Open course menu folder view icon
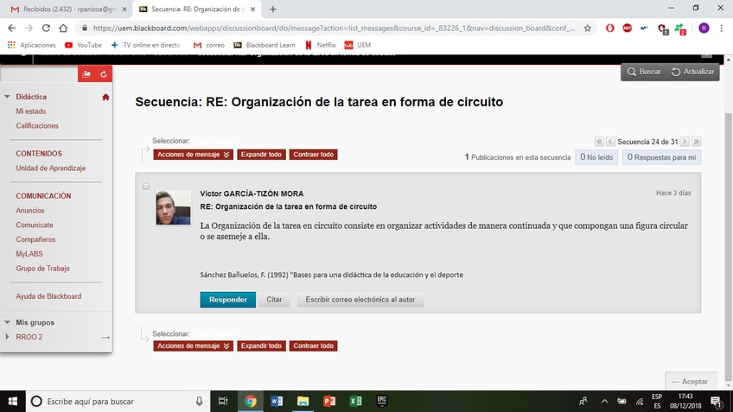 [86, 73]
